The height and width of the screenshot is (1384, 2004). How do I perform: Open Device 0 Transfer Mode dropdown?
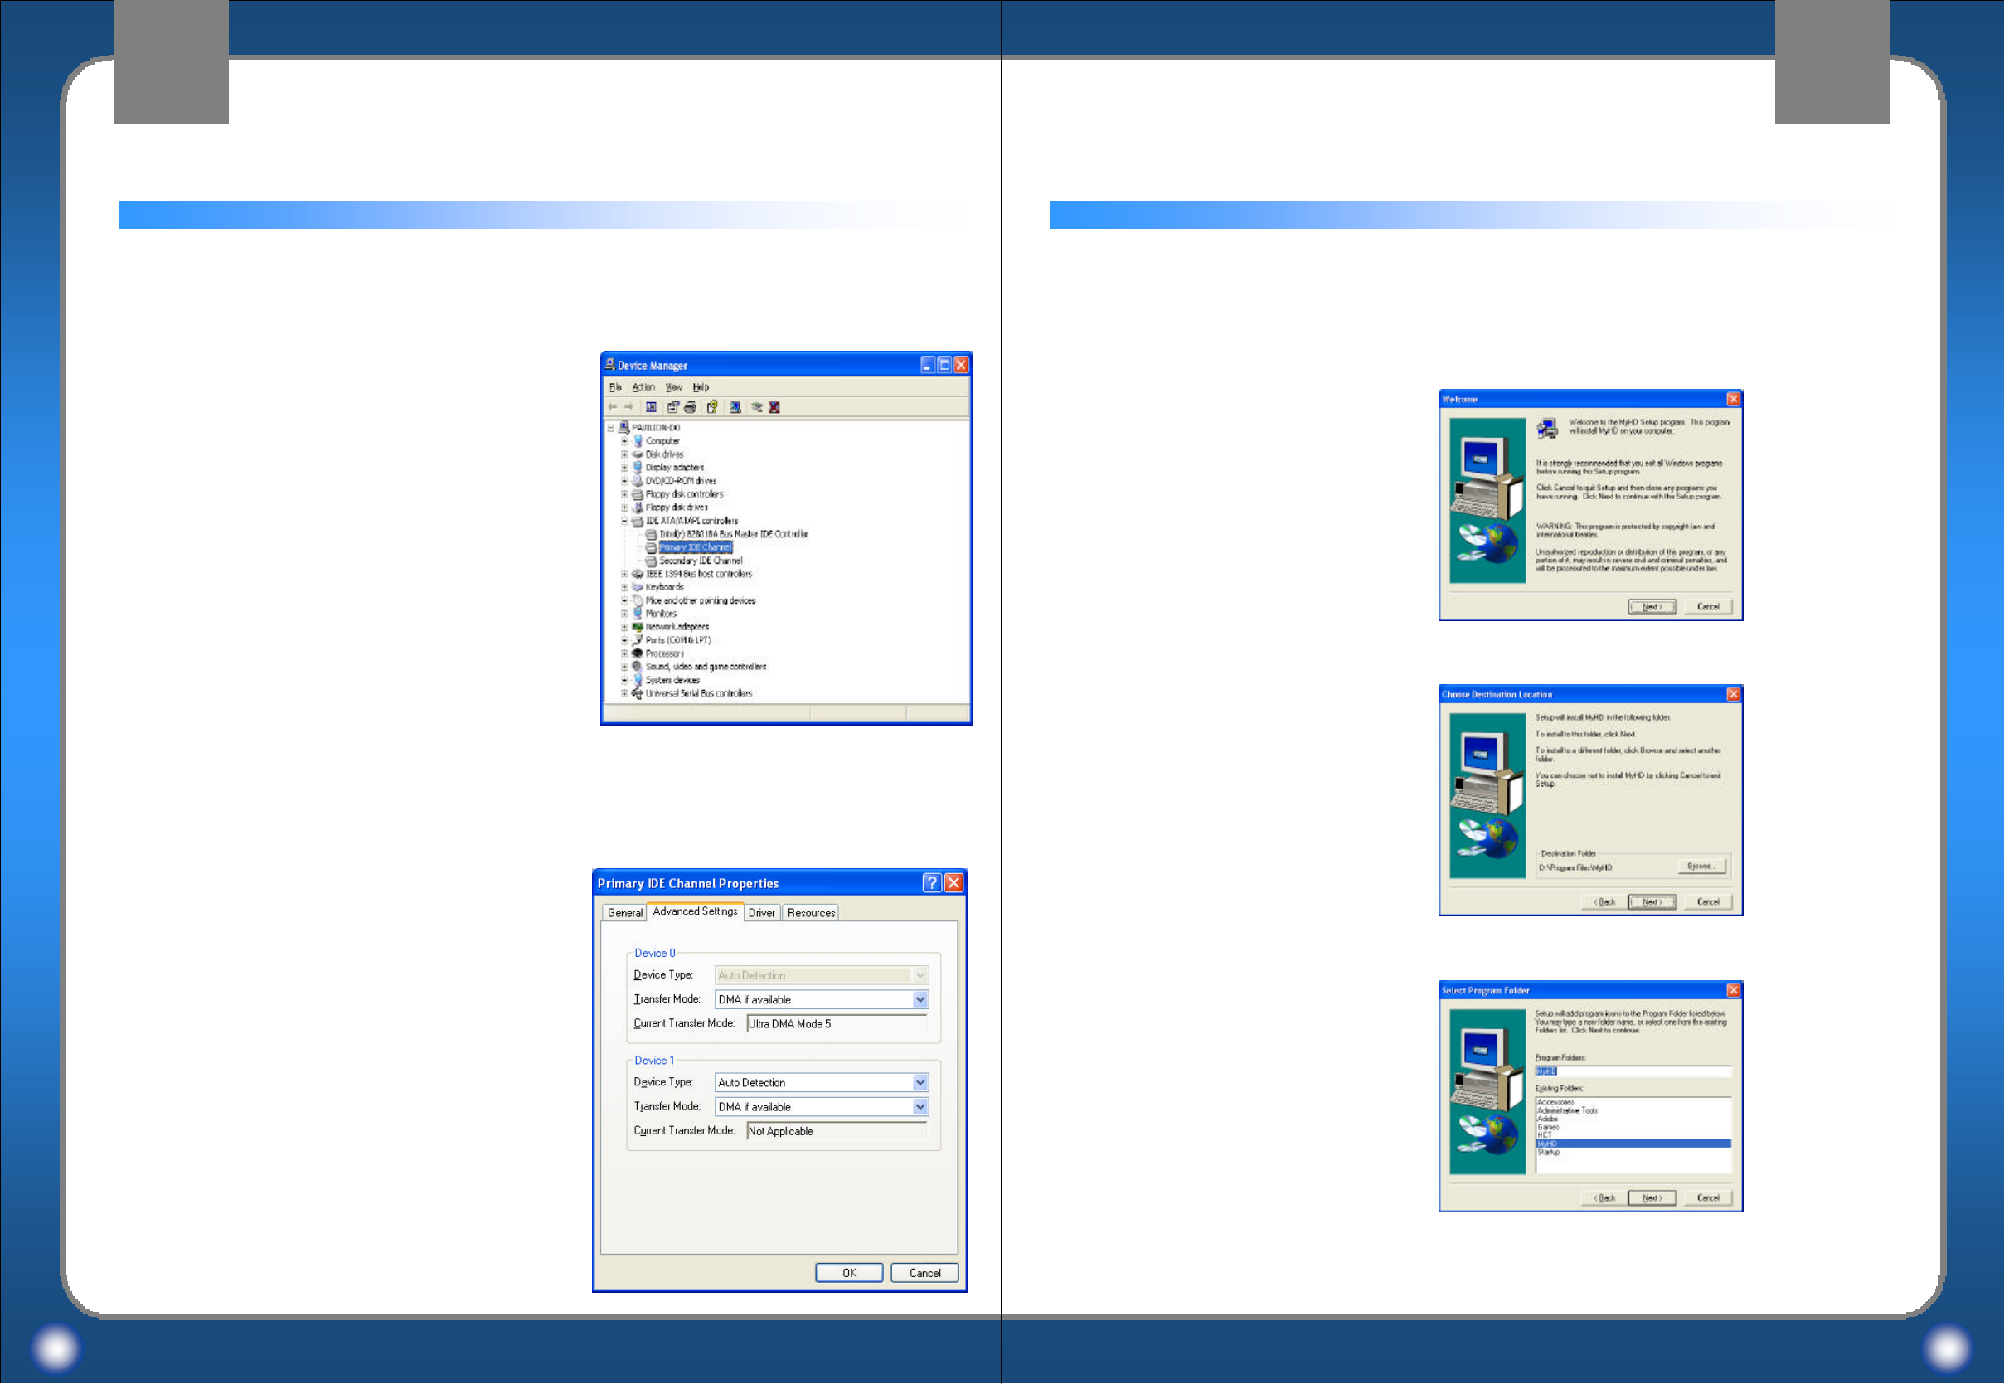pos(920,1000)
